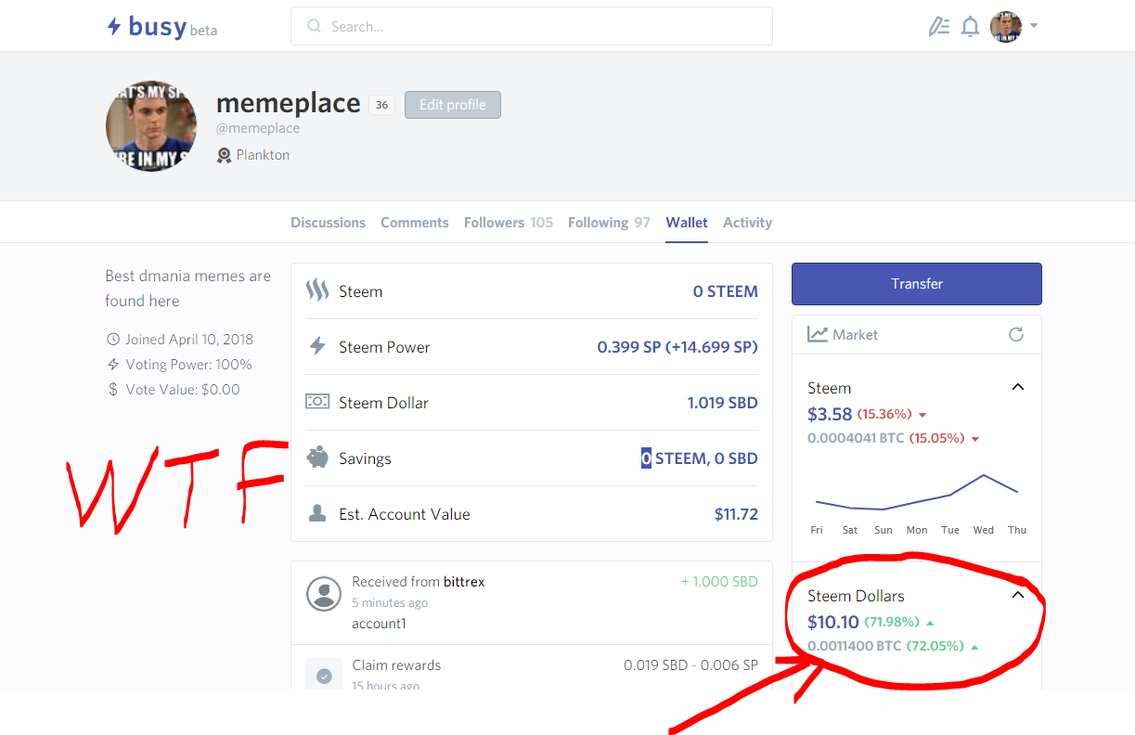Click the busy lightning bolt logo
Screen dimensions: 1135x735
(113, 27)
